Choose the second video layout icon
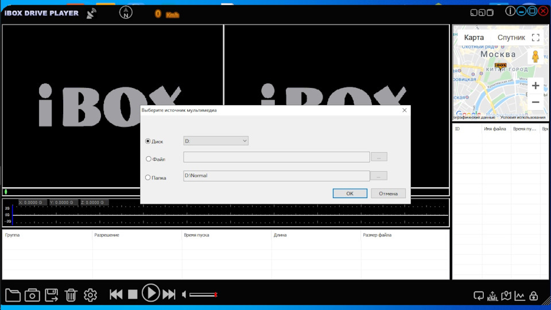 point(482,13)
